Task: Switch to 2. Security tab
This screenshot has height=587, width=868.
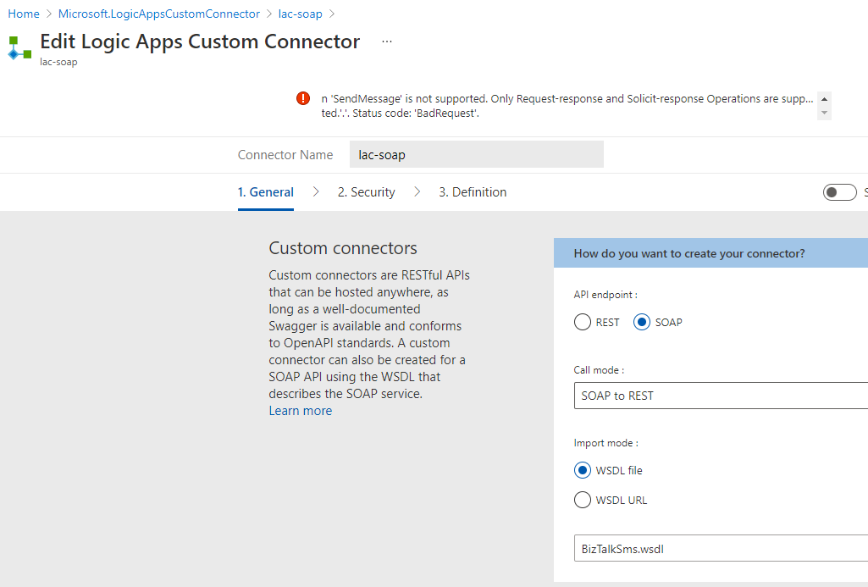Action: [367, 192]
